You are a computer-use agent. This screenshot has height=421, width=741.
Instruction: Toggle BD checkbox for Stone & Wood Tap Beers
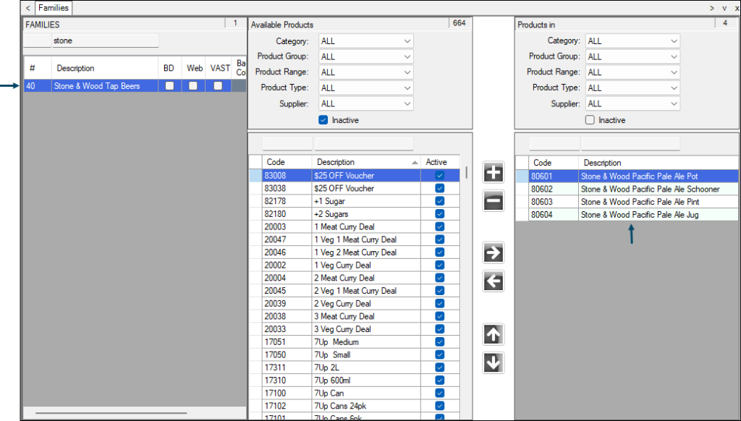click(169, 86)
